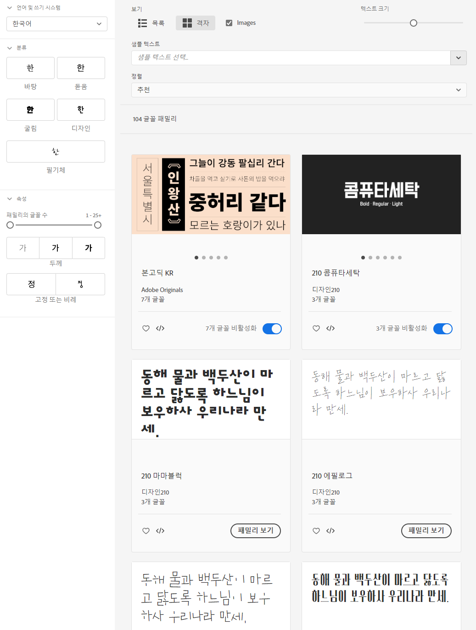476x630 pixels.
Task: Deactivate 7 fonts of 본고딕 KR
Action: click(272, 329)
